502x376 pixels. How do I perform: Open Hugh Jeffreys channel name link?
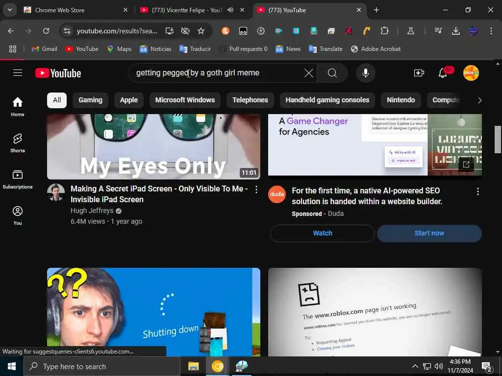92,211
